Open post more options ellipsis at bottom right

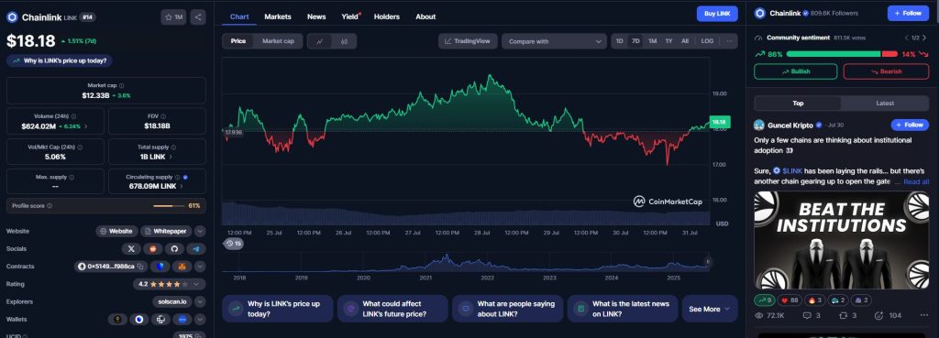924,315
